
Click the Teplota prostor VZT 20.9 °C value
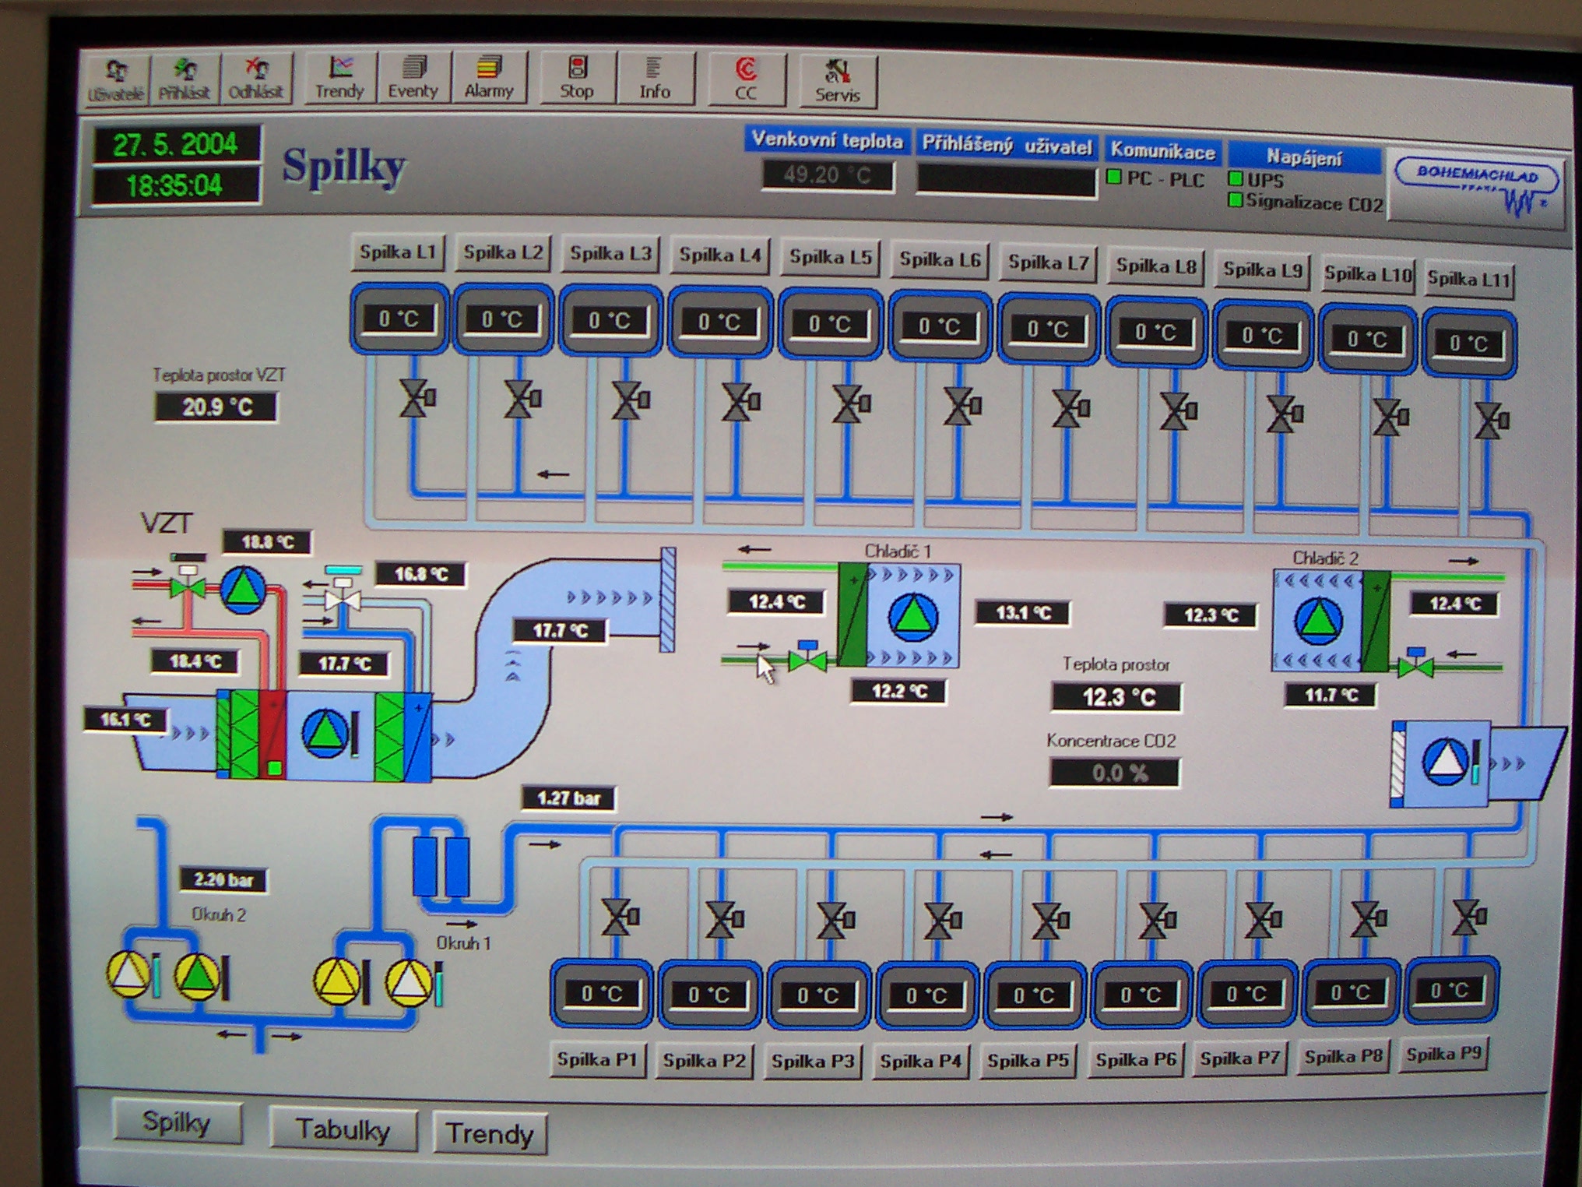(217, 407)
